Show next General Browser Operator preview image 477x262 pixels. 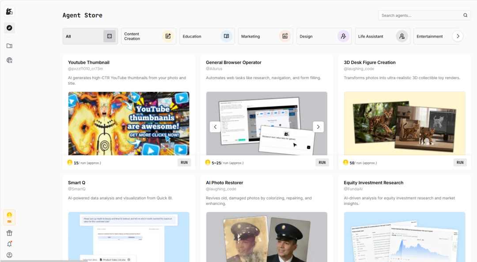[x=318, y=127]
